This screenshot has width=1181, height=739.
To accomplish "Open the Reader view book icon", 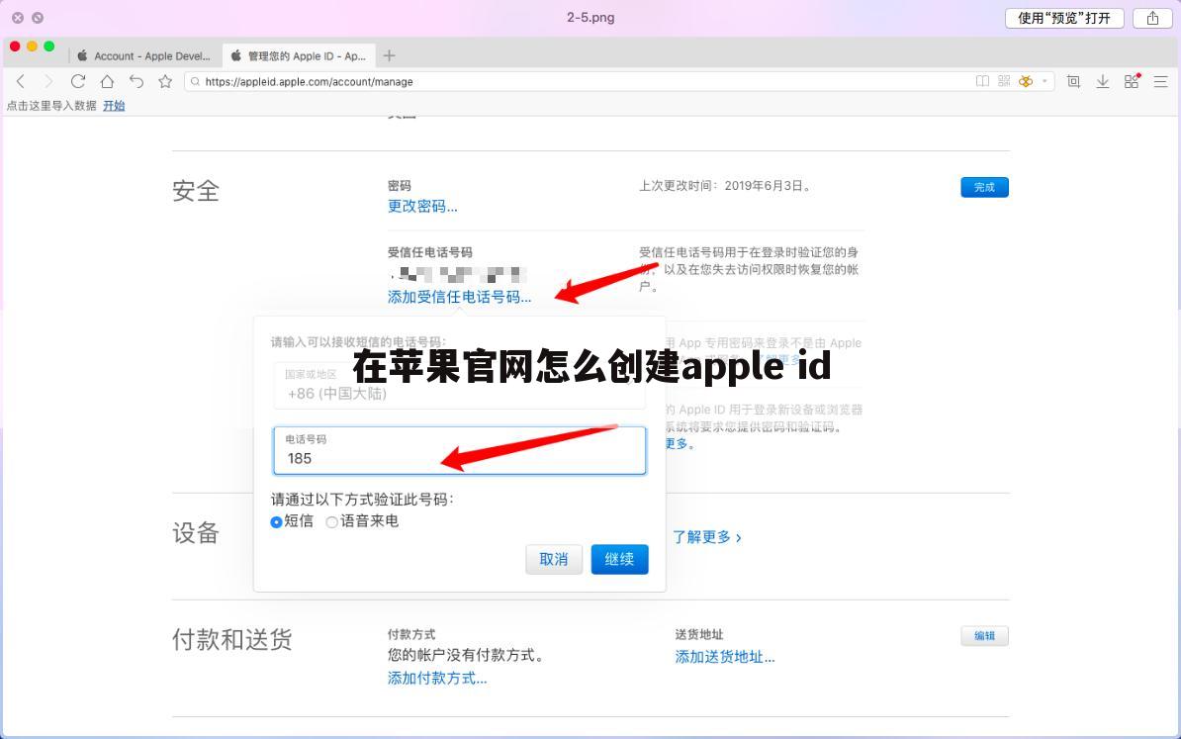I will click(982, 81).
